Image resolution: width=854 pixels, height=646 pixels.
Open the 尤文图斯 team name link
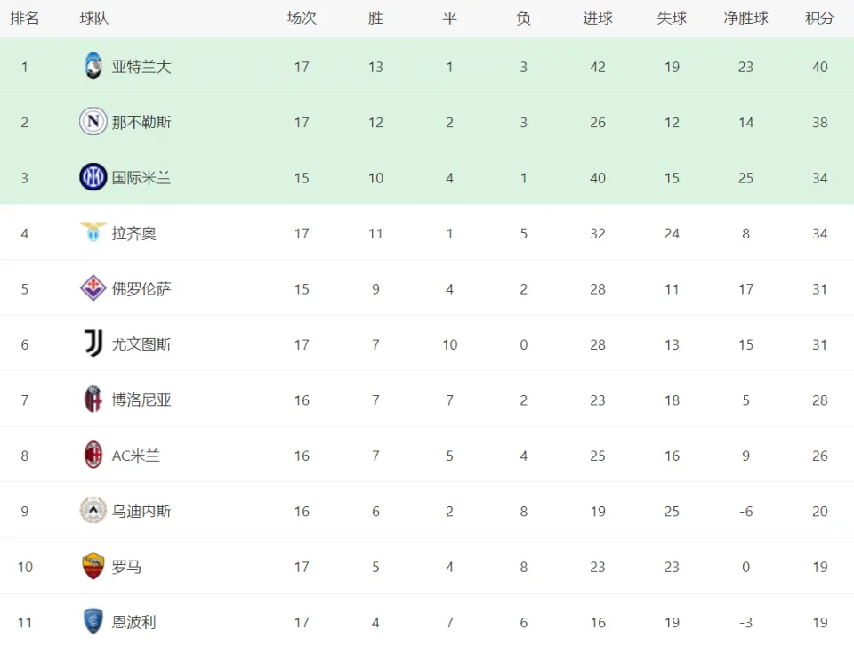point(141,344)
